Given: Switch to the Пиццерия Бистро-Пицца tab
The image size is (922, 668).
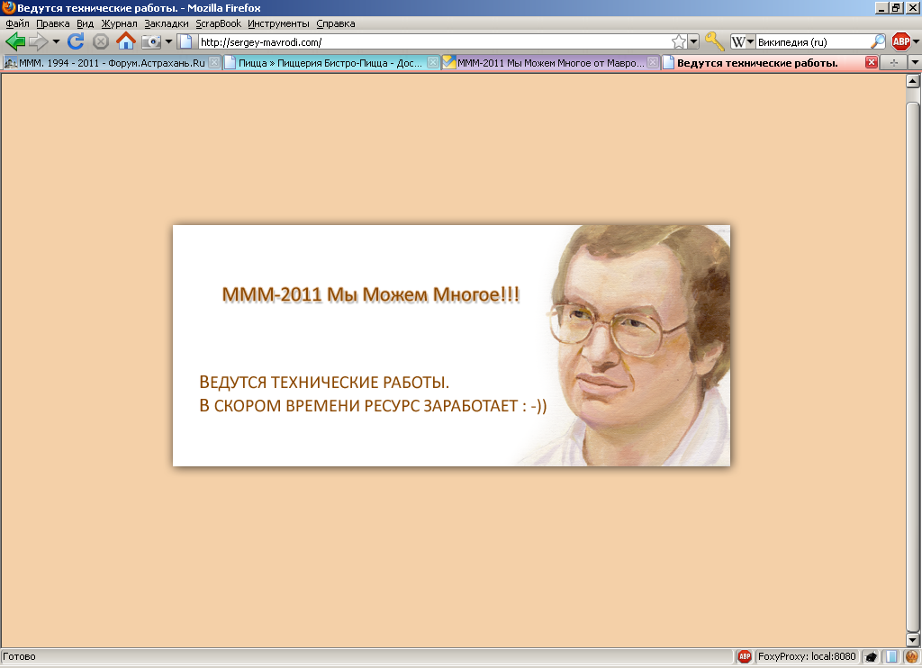Looking at the screenshot, I should tap(330, 63).
